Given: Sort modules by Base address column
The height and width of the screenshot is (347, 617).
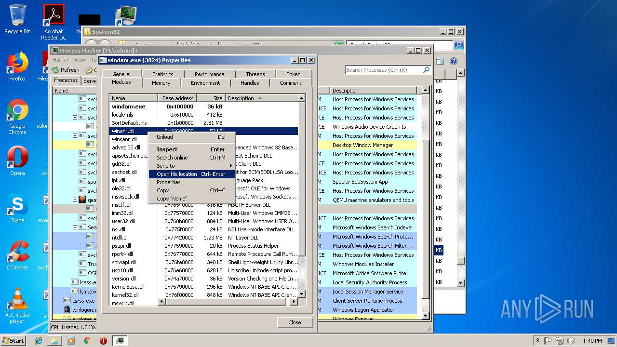Looking at the screenshot, I should [x=177, y=98].
